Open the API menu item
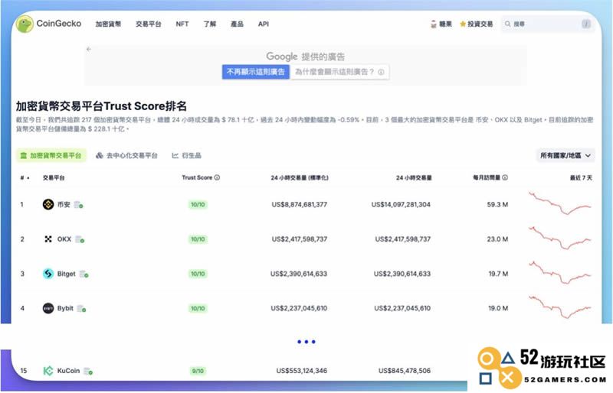613x393 pixels. pyautogui.click(x=264, y=24)
